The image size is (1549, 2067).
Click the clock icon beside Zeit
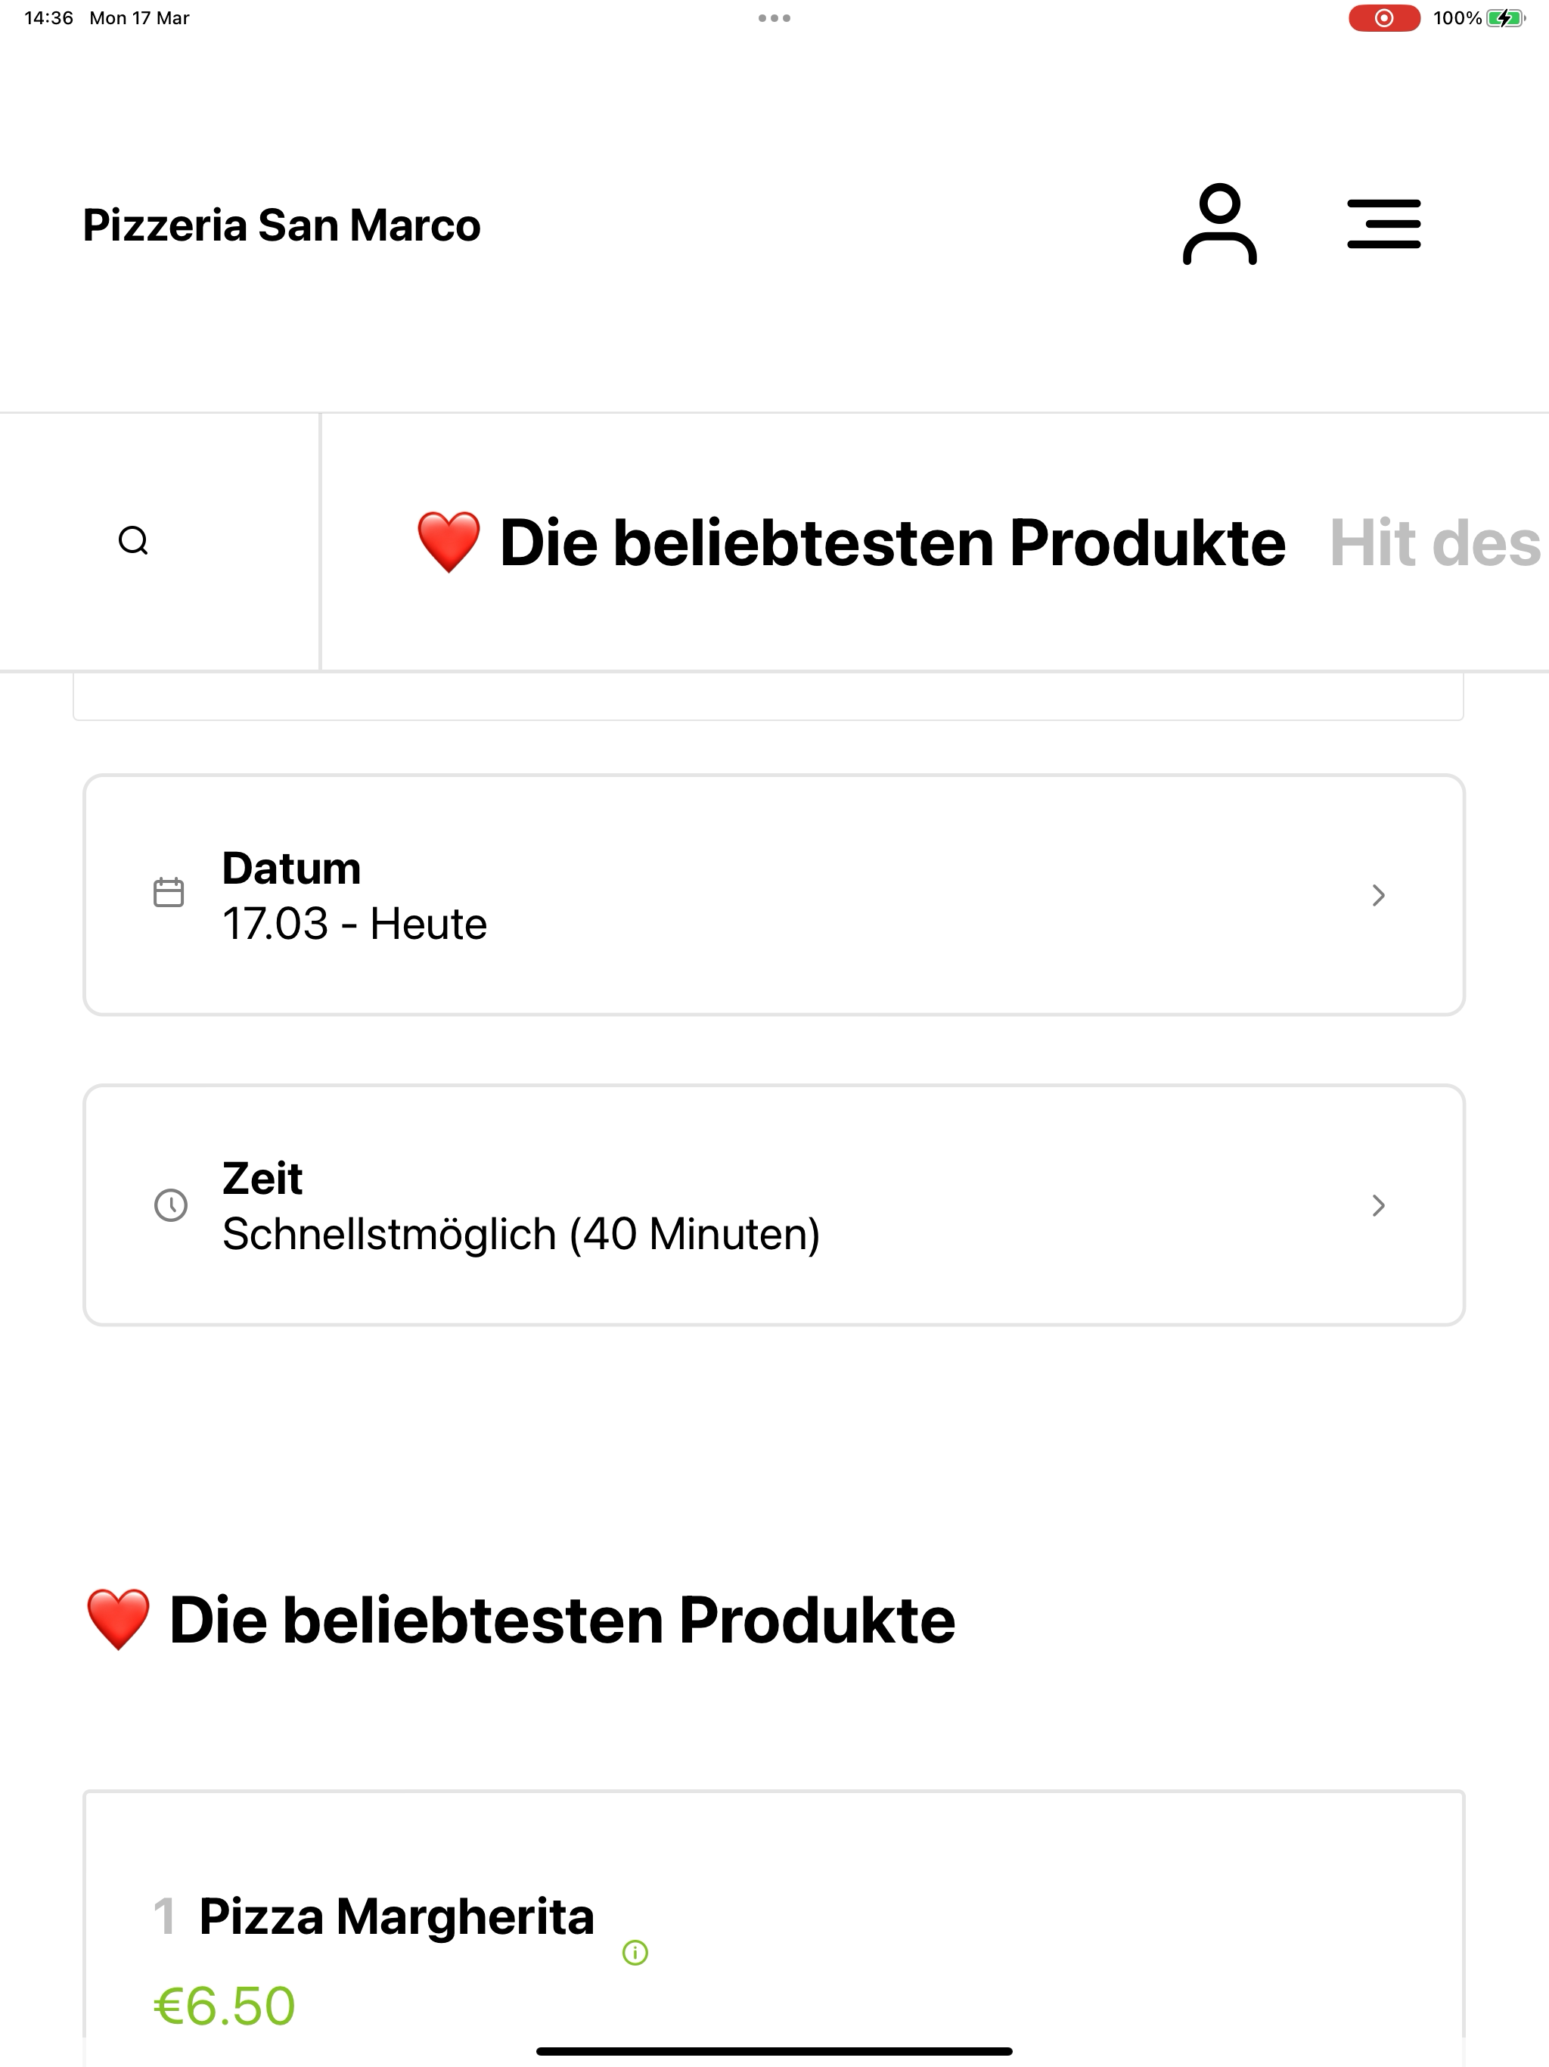170,1204
